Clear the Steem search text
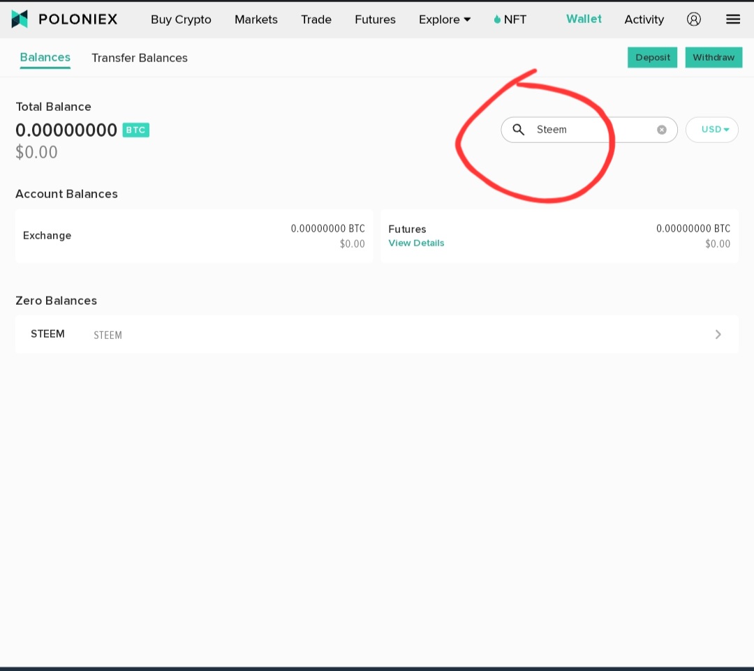 tap(662, 130)
